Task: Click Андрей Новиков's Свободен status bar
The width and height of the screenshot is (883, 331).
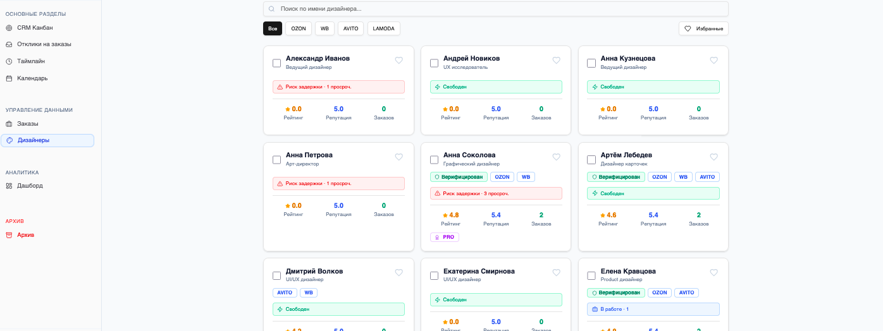Action: (x=496, y=87)
